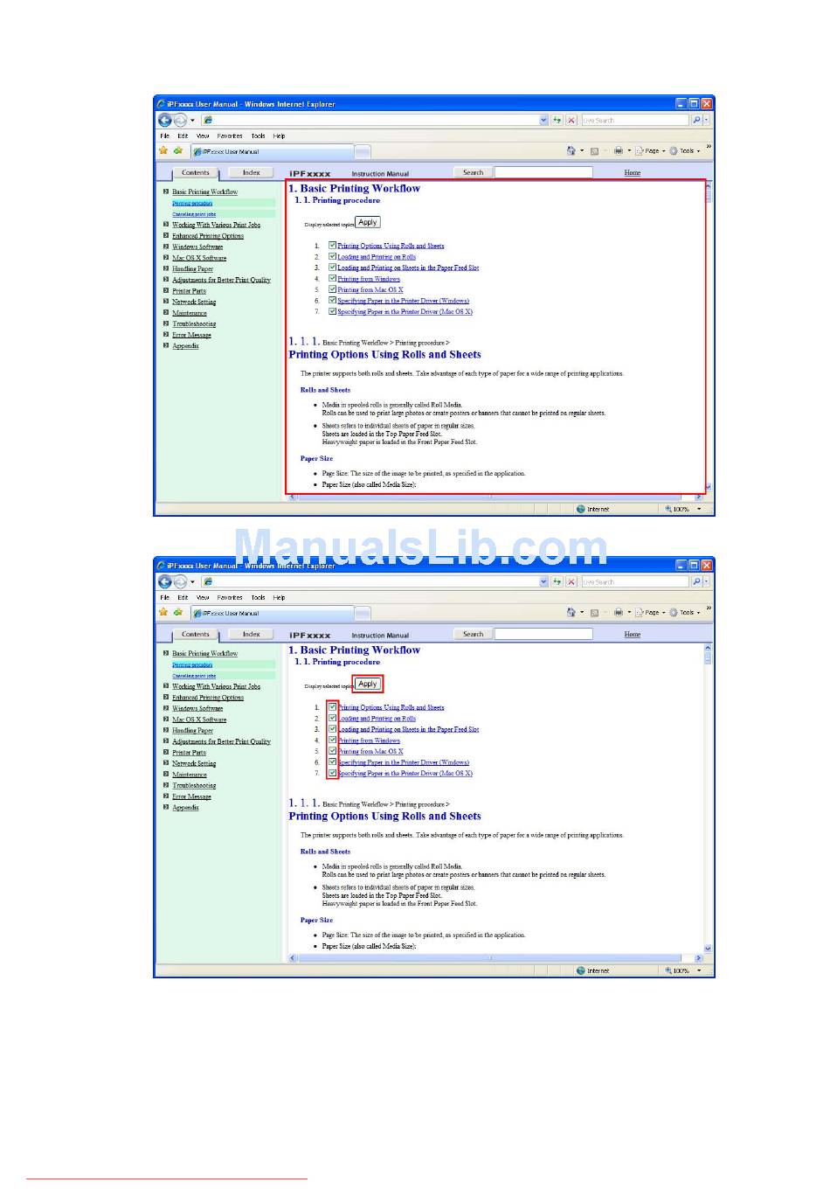This screenshot has height=1189, width=830.
Task: Expand the 'Windows Software' node in the upper window
Action: 166,247
